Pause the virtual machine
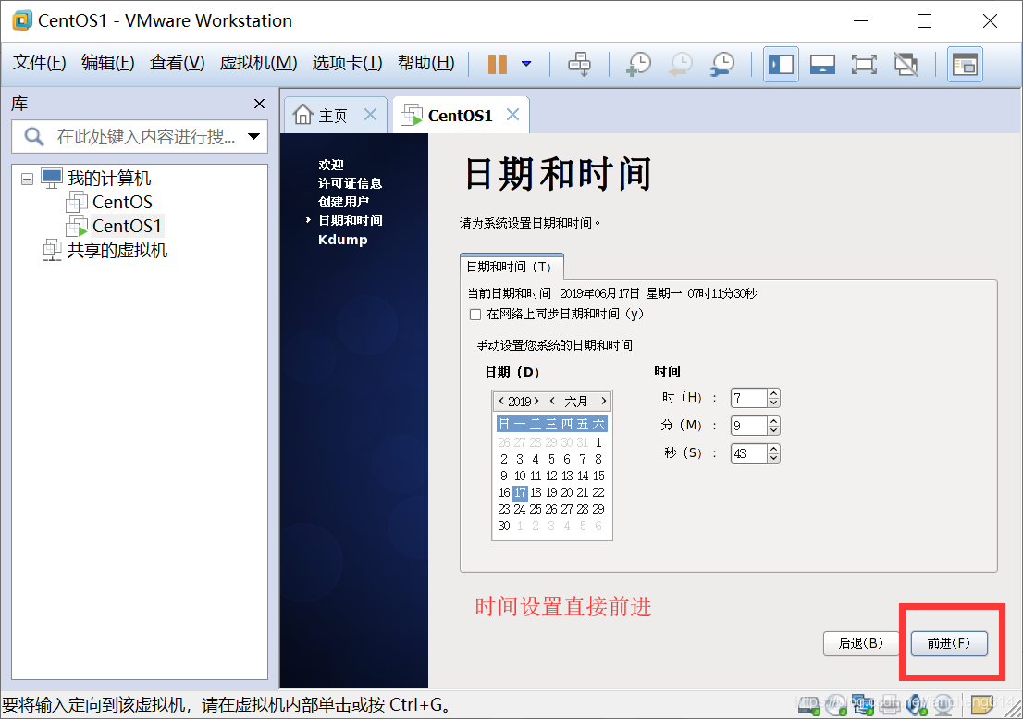The height and width of the screenshot is (719, 1023). point(497,64)
